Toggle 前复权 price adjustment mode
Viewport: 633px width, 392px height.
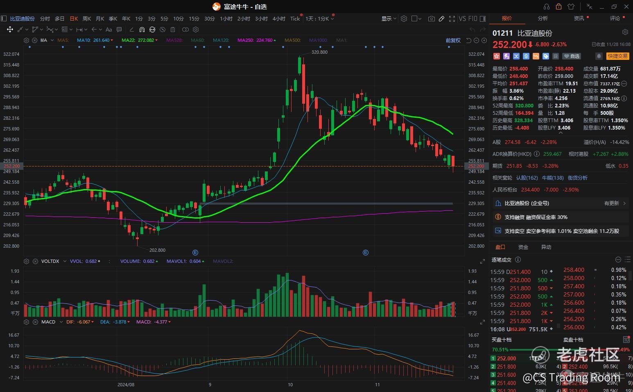pyautogui.click(x=453, y=40)
